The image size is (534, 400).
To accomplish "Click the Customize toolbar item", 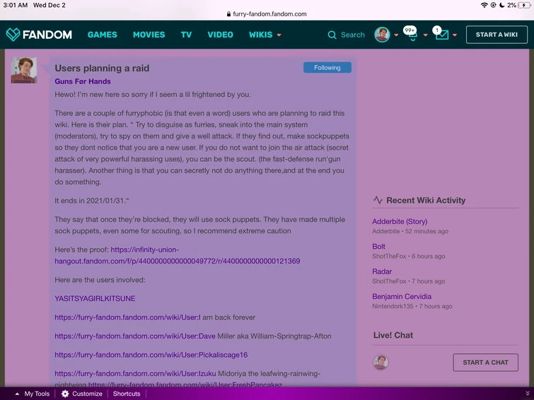I will pos(87,394).
